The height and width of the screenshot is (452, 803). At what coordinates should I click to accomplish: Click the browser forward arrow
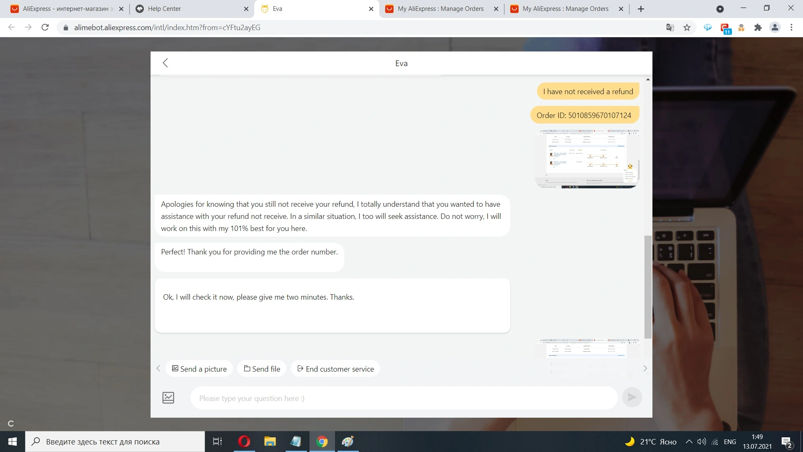(x=28, y=28)
